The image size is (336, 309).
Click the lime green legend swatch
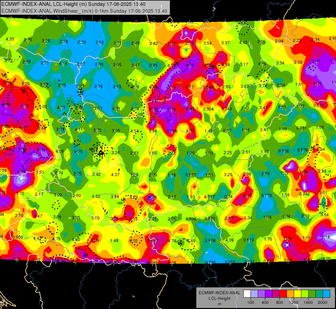(x=305, y=294)
